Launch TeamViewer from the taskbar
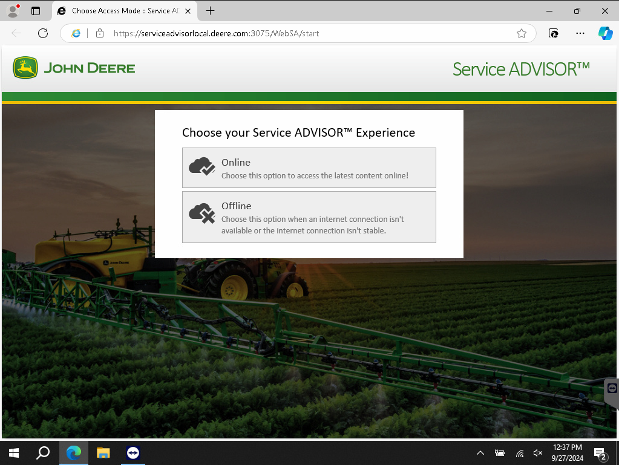 [x=133, y=452]
